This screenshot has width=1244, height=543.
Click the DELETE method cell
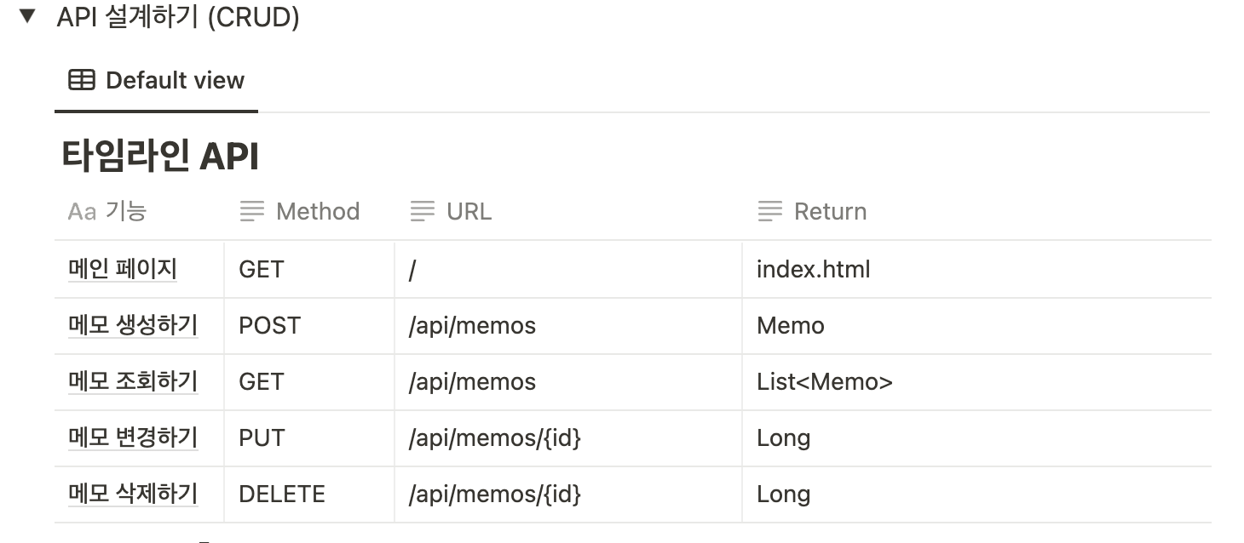pyautogui.click(x=282, y=494)
